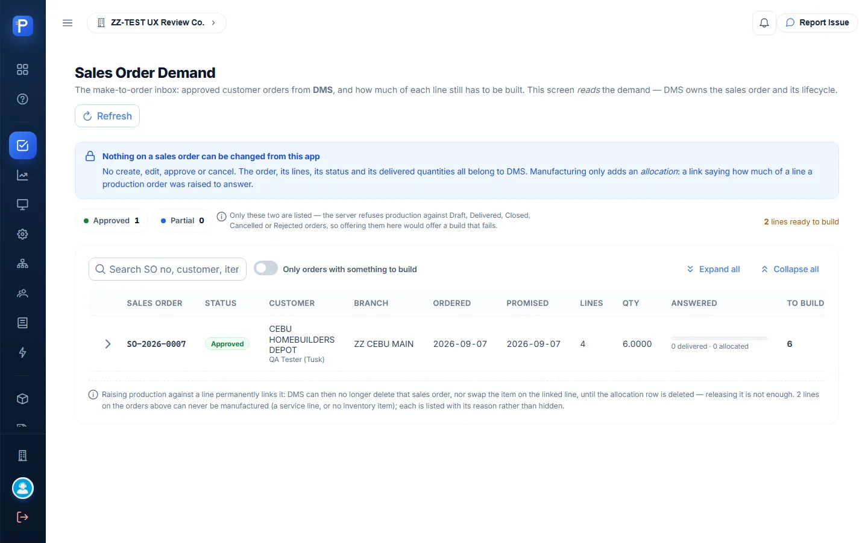Screen dimensions: 868x543
Task: Click the STATUS column header
Action: tap(221, 303)
